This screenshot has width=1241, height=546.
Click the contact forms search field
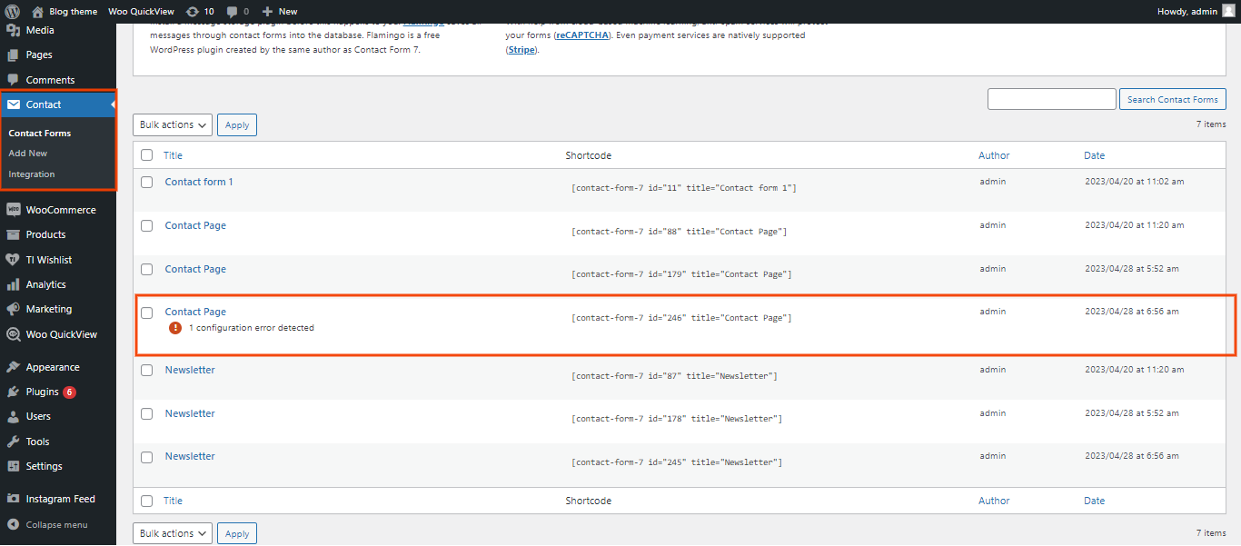(1051, 99)
